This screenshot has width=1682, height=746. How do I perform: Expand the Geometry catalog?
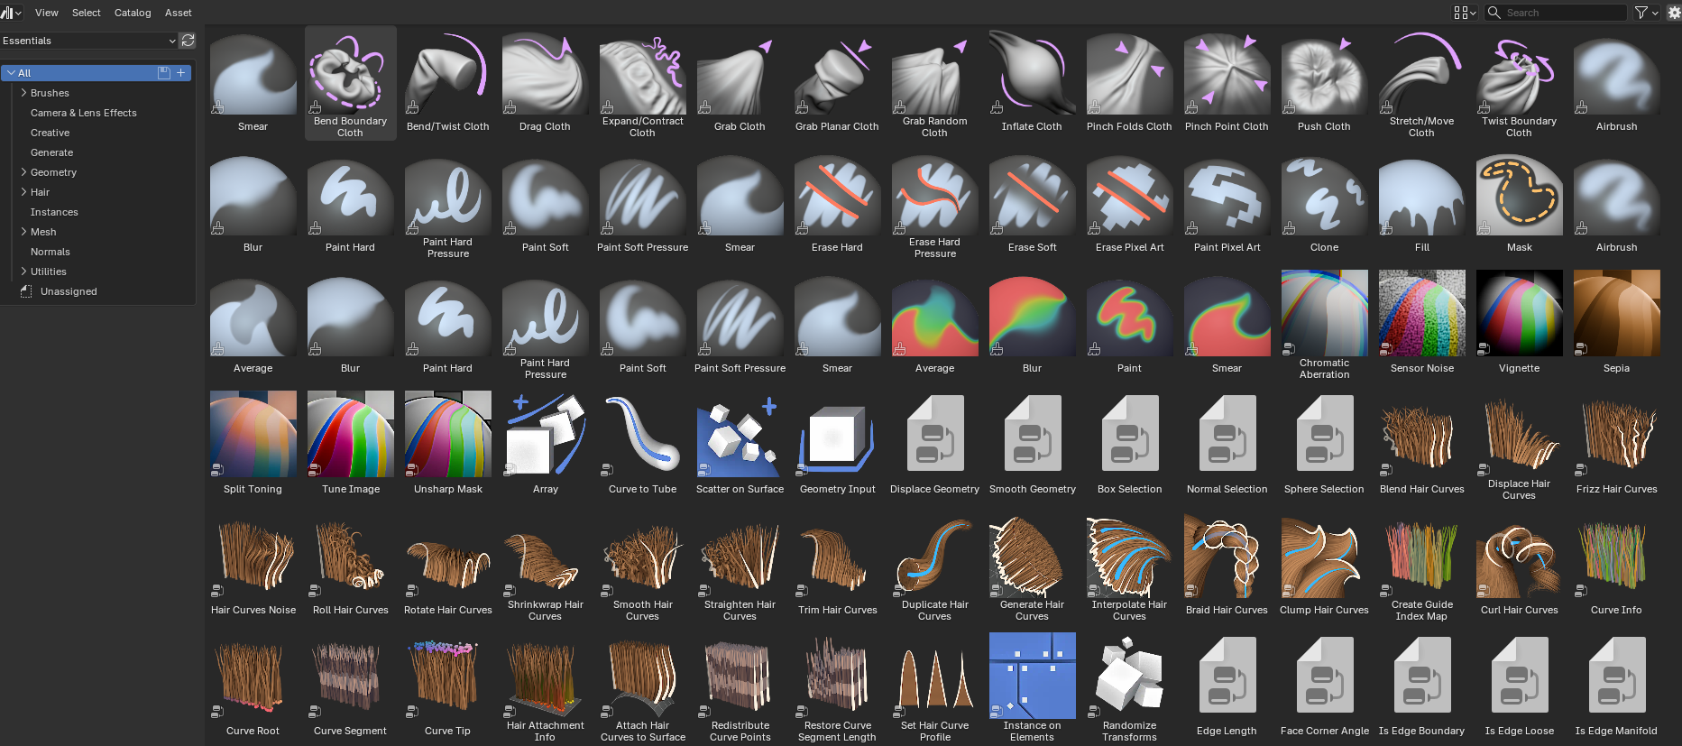point(23,172)
